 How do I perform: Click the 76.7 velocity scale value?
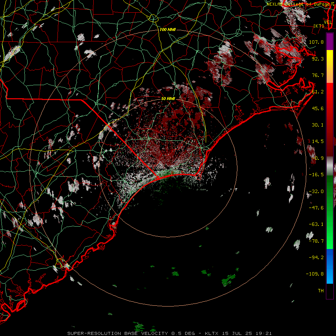pyautogui.click(x=318, y=75)
